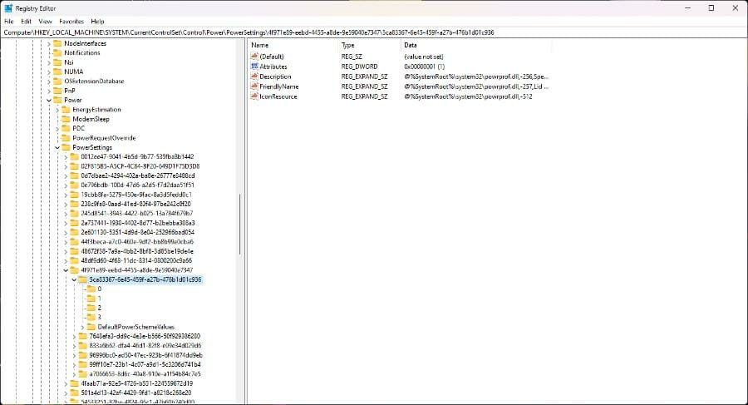Select the 44f3beca-a7c0-460e key
The width and height of the screenshot is (748, 405).
coord(137,242)
